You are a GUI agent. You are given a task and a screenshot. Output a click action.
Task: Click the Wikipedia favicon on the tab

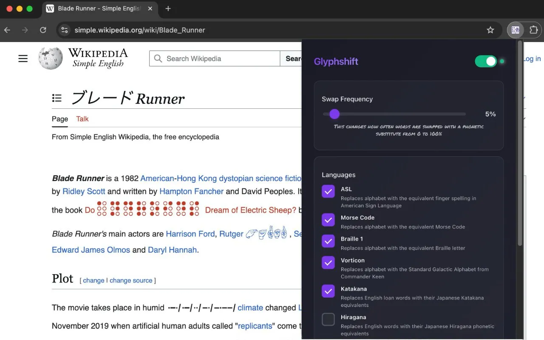[x=50, y=8]
